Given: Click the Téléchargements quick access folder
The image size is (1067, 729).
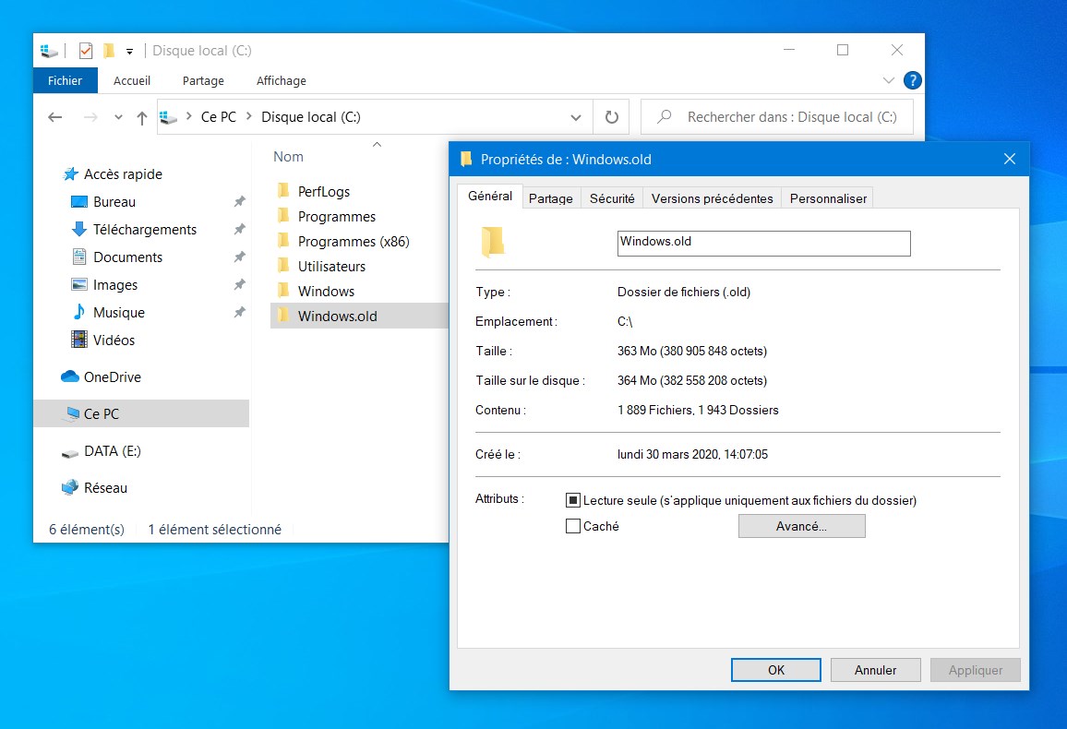Looking at the screenshot, I should pyautogui.click(x=144, y=229).
